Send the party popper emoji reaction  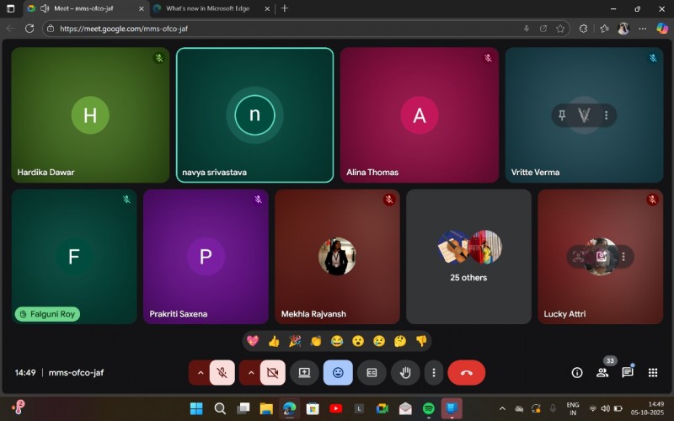(x=295, y=341)
